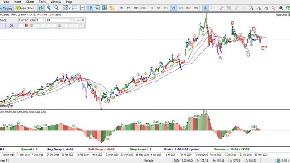Zoom in on the chart
Image resolution: width=290 pixels, height=163 pixels.
click(x=49, y=8)
